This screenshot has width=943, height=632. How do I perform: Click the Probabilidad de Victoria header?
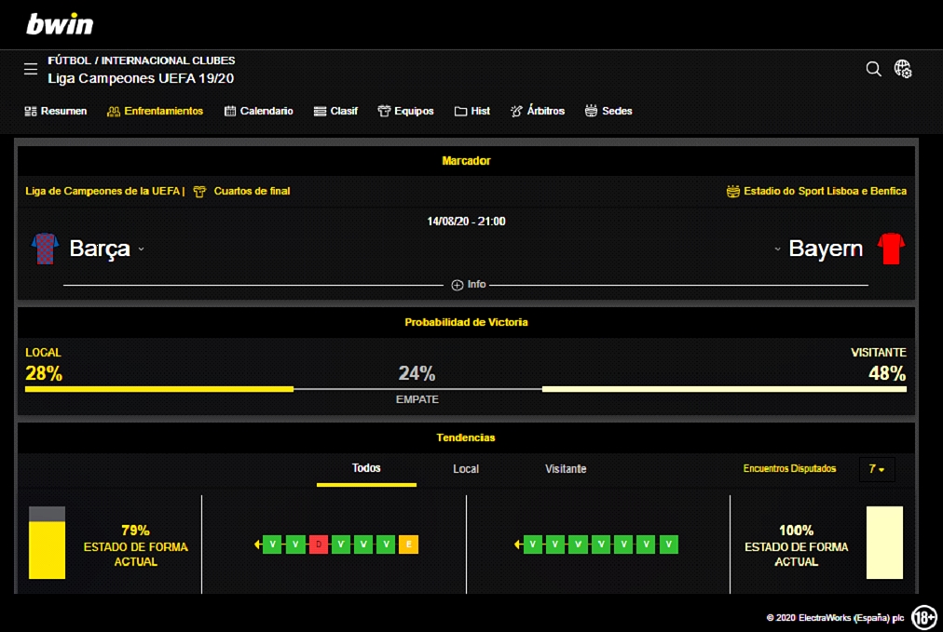click(466, 323)
